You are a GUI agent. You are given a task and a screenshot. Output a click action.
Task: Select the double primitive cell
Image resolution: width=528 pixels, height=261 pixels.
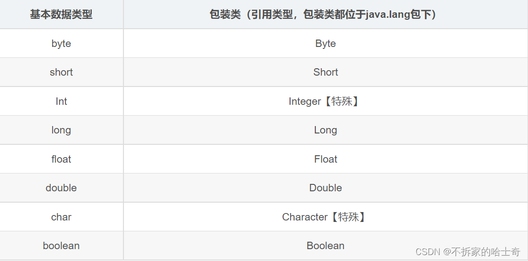61,188
